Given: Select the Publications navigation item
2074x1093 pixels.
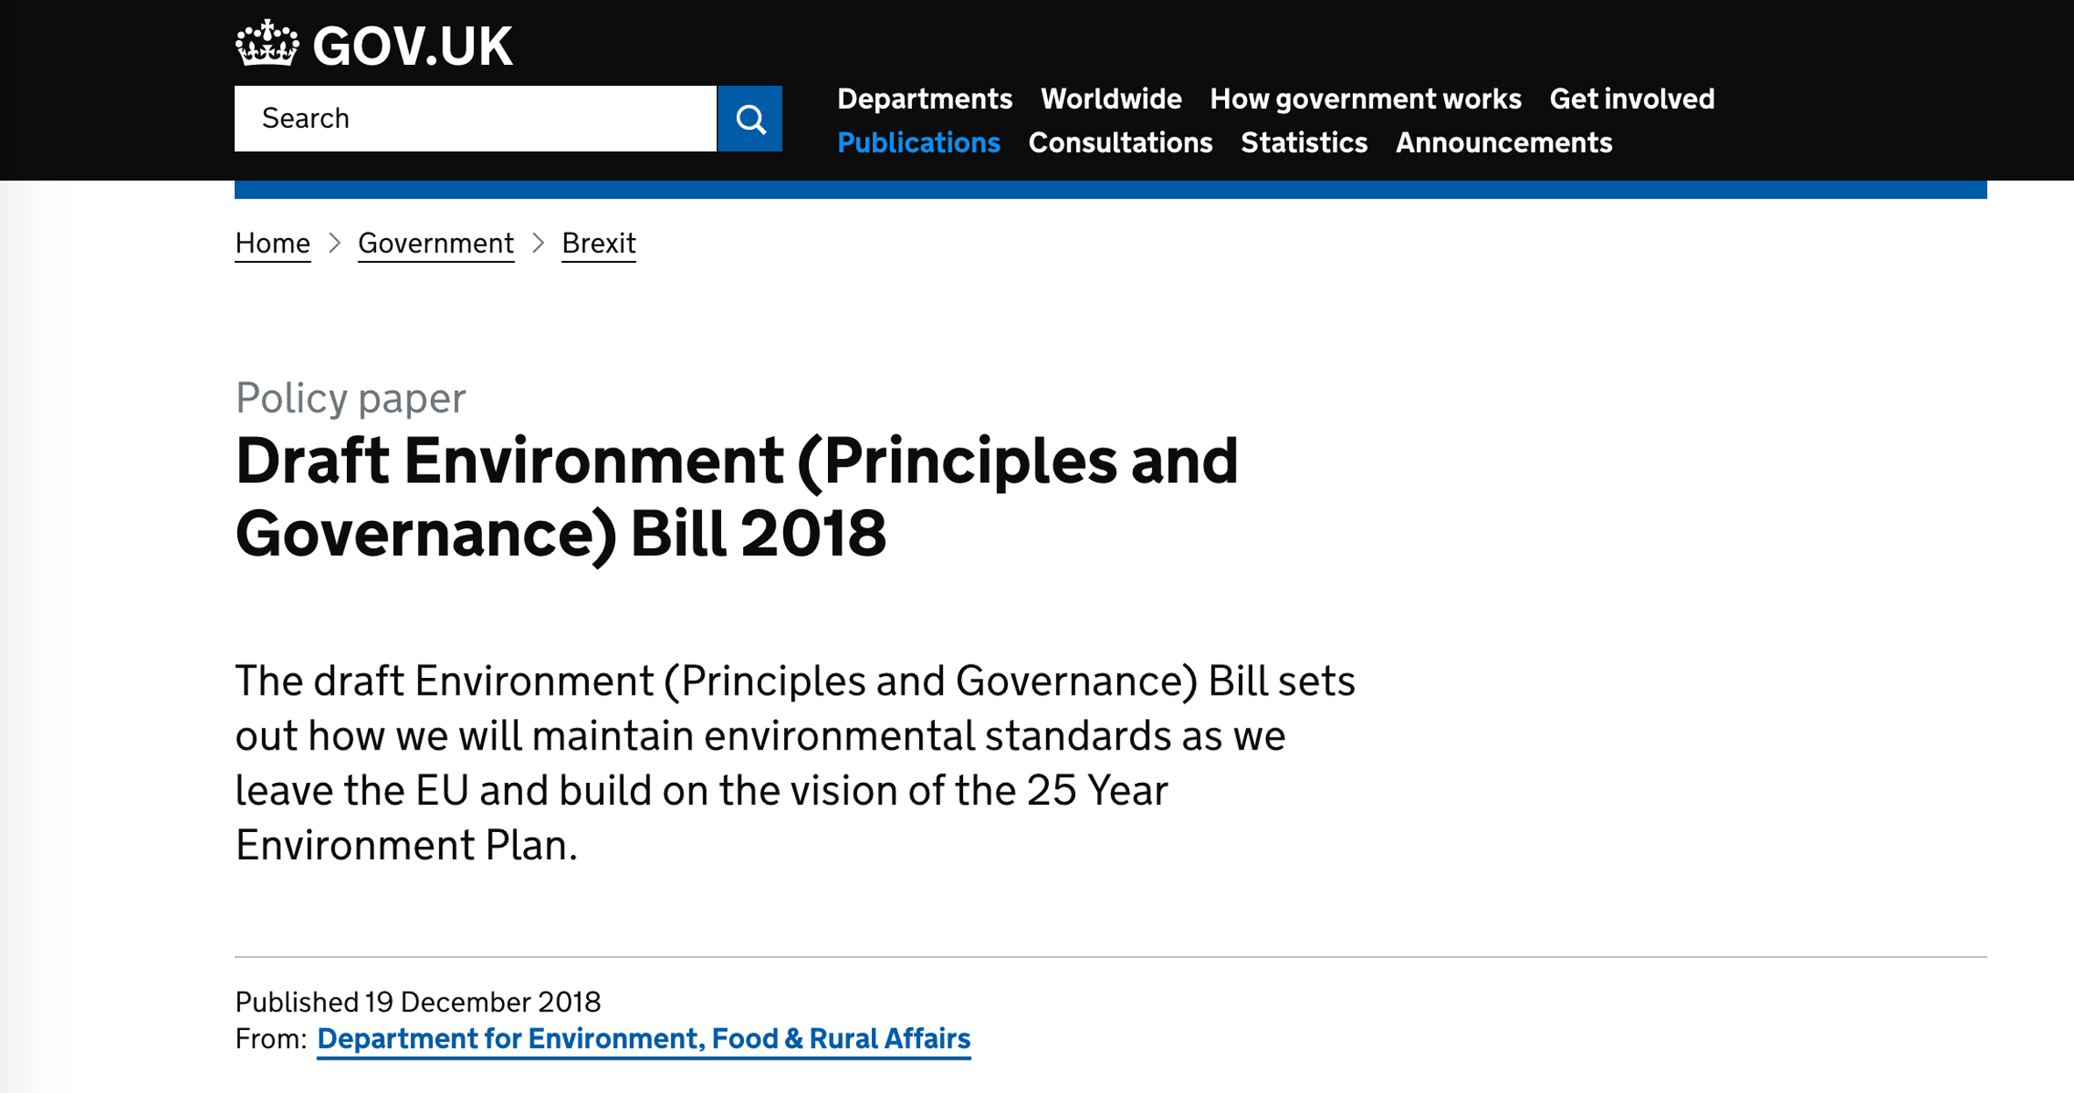Looking at the screenshot, I should (918, 143).
